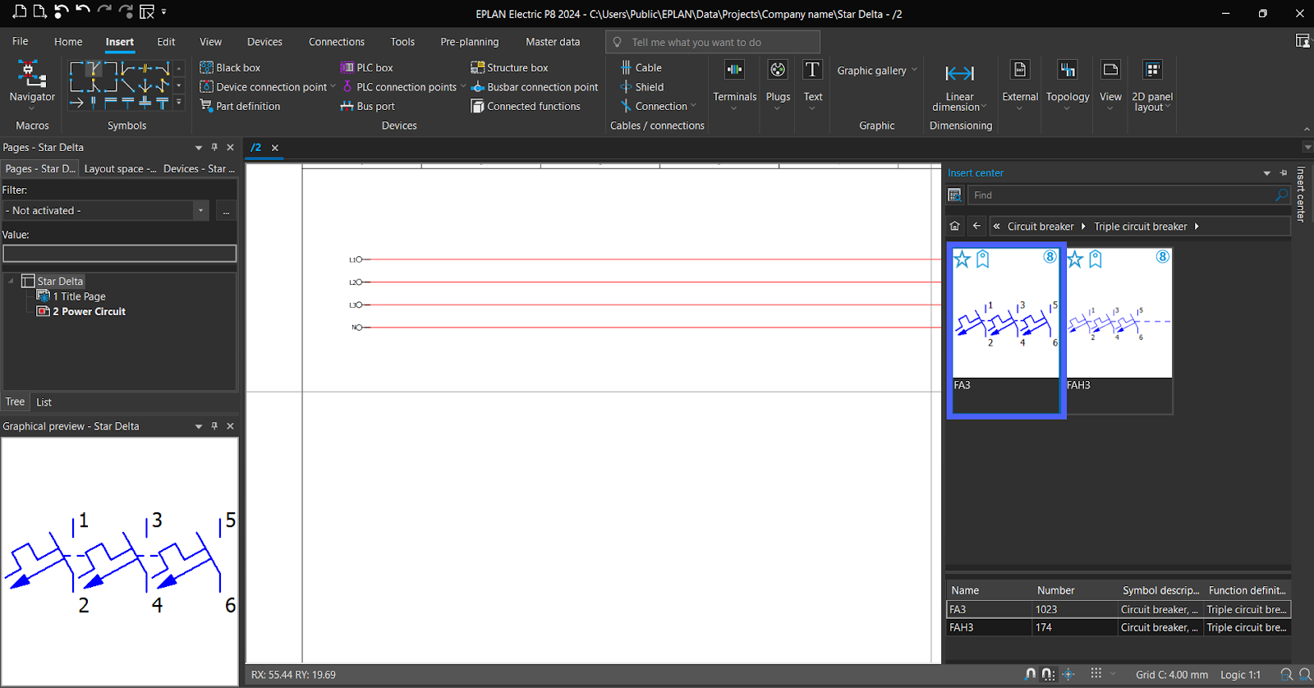
Task: Open the filter browse '...' button
Action: pyautogui.click(x=226, y=211)
